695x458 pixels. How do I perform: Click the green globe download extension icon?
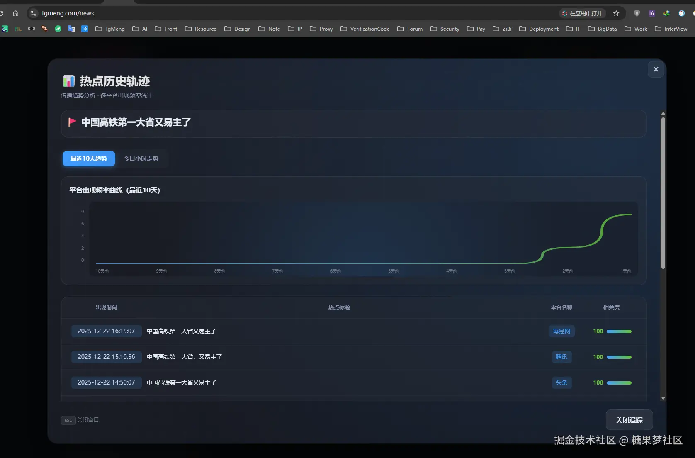(x=666, y=13)
